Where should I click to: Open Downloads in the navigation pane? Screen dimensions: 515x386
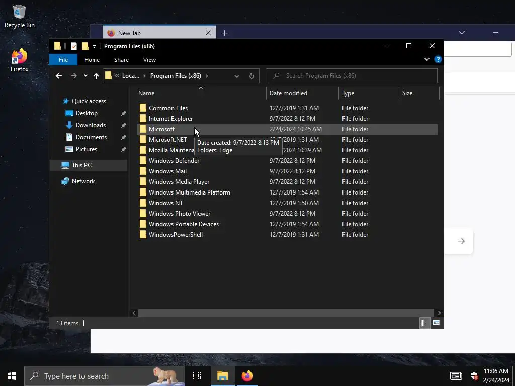pos(91,125)
